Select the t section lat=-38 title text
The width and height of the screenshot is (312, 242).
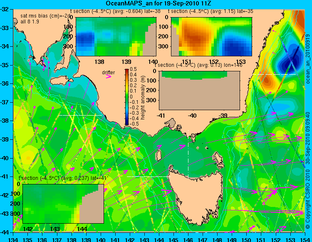click(x=115, y=11)
